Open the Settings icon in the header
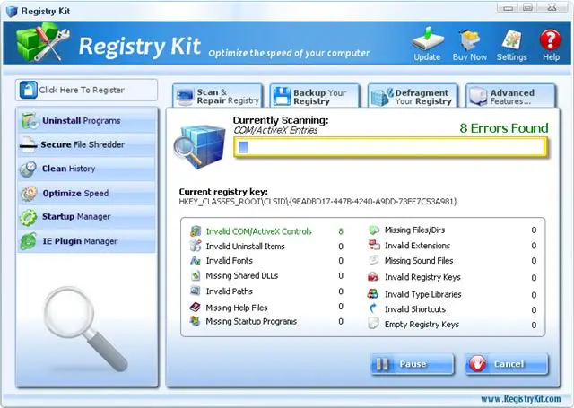The image size is (574, 408). [x=512, y=39]
